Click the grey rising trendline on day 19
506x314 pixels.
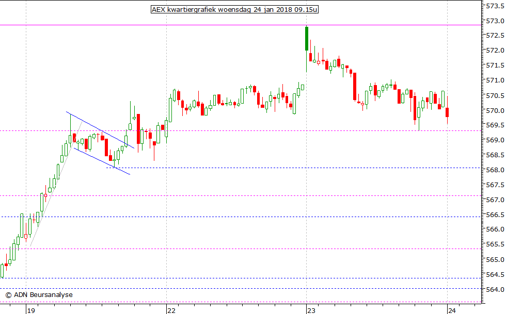(x=56, y=184)
